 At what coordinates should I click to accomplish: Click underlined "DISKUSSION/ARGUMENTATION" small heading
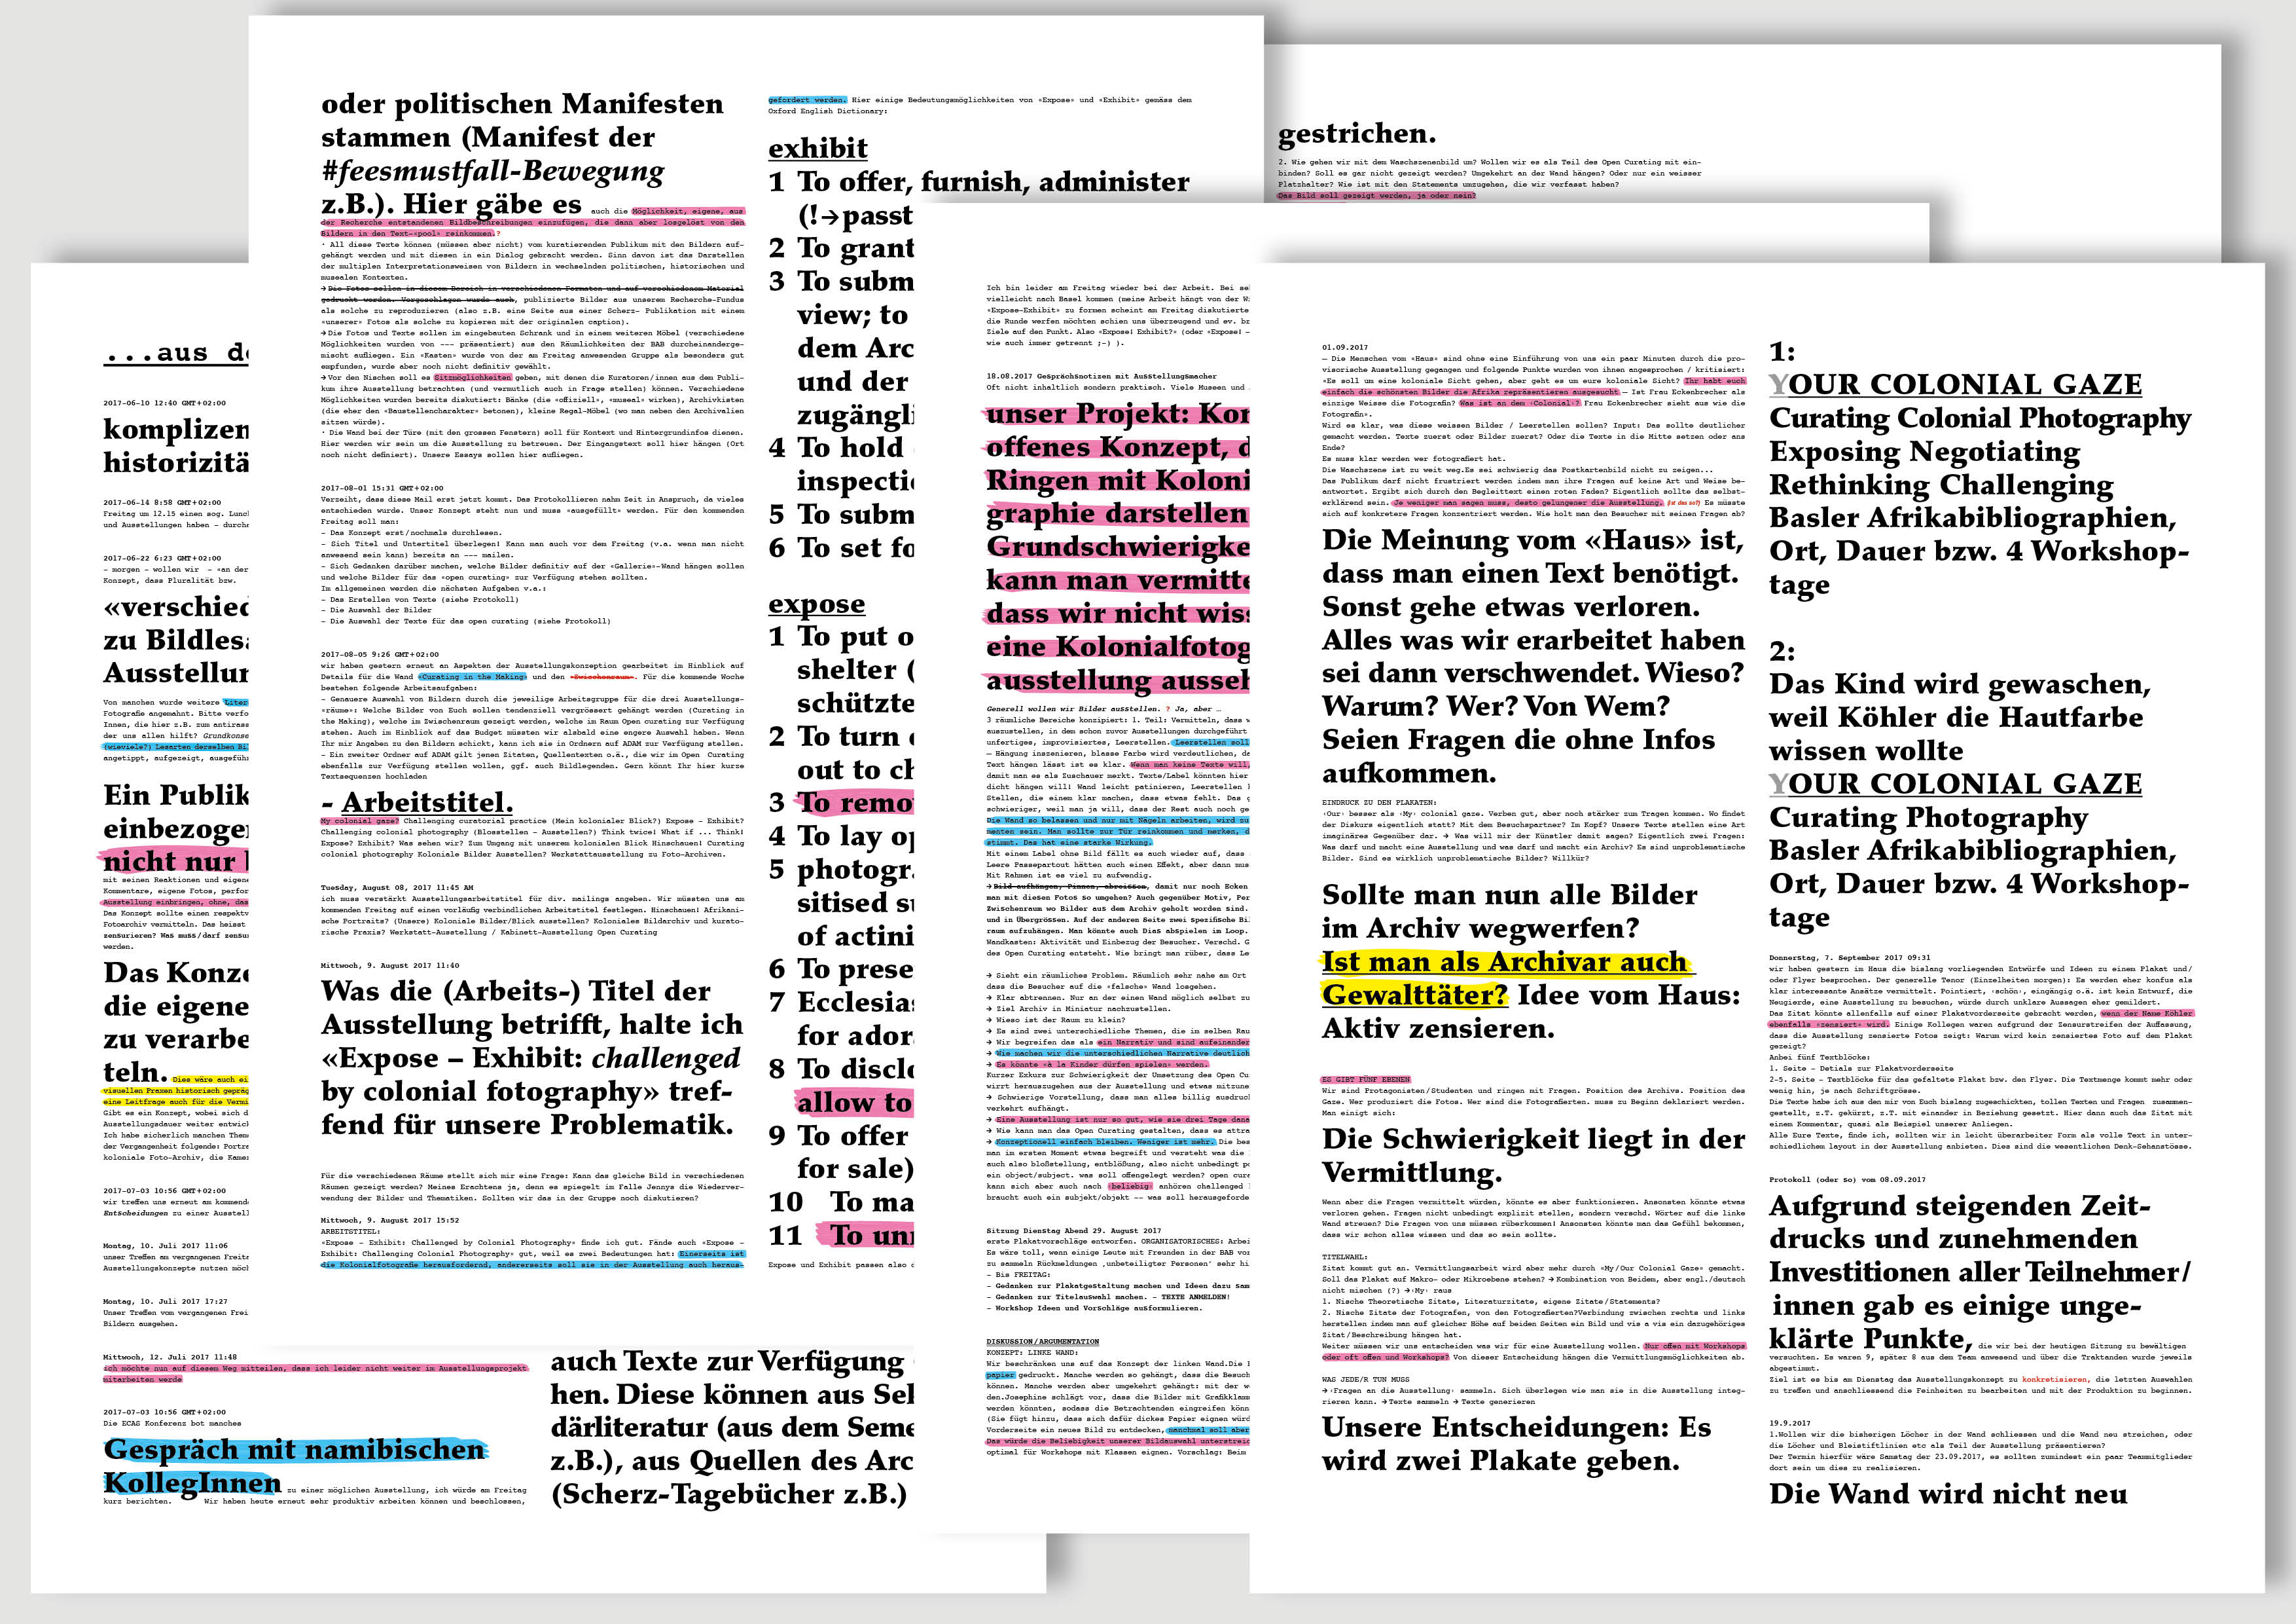pyautogui.click(x=1042, y=1342)
